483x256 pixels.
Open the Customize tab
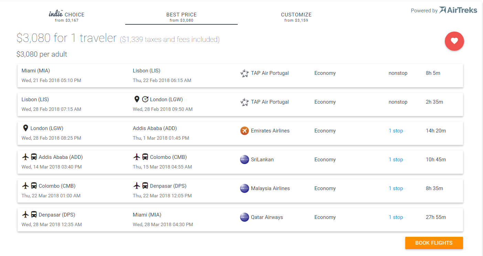point(296,17)
